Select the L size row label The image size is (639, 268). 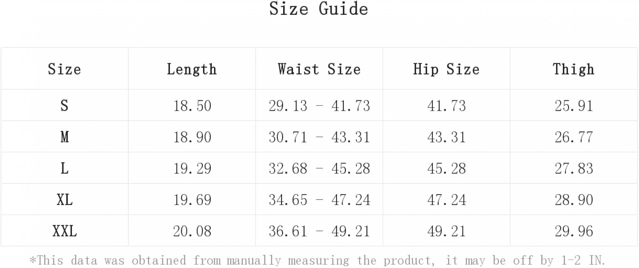point(64,168)
